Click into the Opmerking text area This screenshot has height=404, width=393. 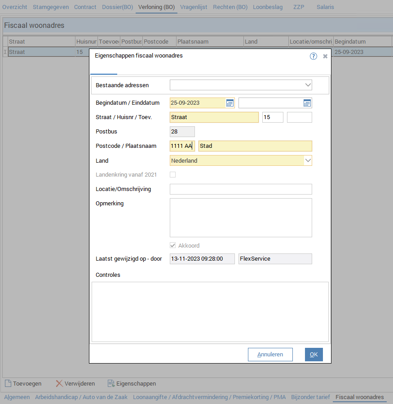tap(241, 218)
